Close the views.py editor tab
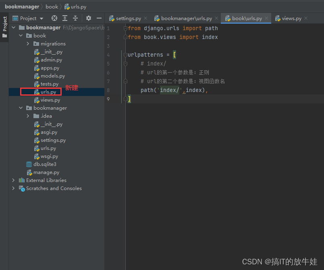 [x=306, y=18]
